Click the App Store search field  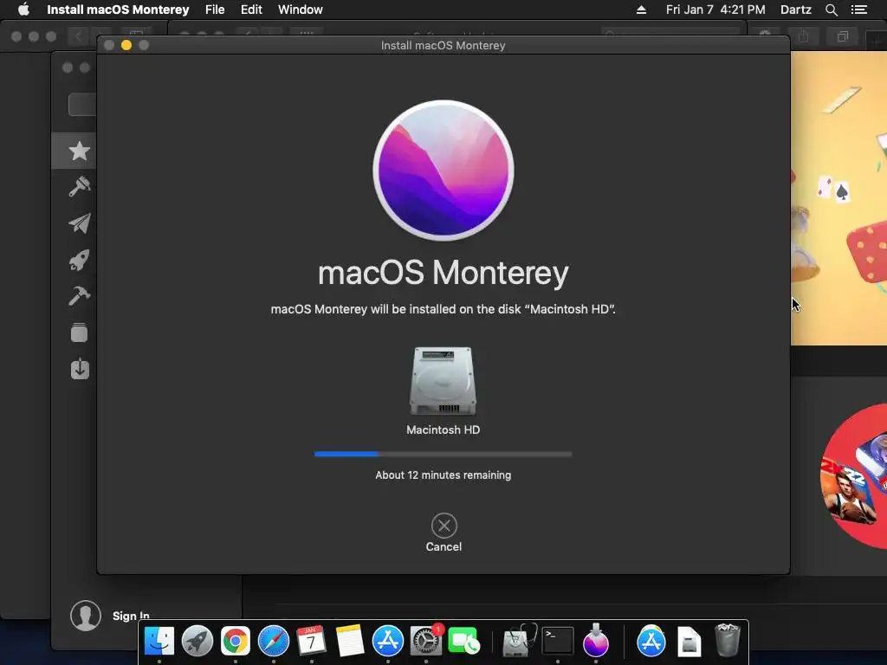[x=82, y=105]
